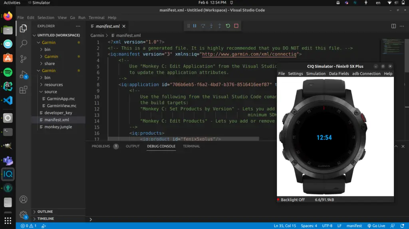Click Go Live in status bar
Viewport: 409px width, 229px height.
click(x=376, y=226)
